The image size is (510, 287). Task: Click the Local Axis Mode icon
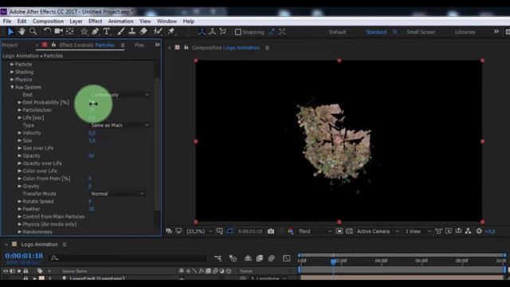pos(202,32)
